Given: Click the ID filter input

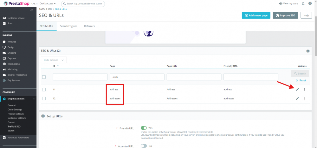Looking at the screenshot, I should click(80, 77).
